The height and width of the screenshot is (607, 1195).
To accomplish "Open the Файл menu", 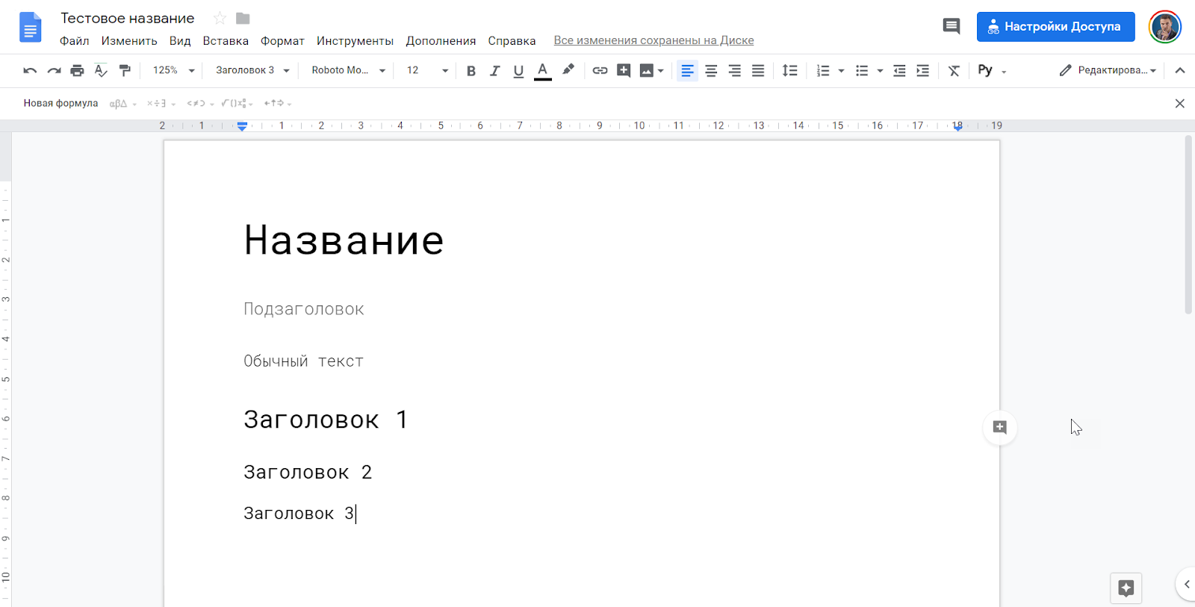I will [x=74, y=40].
